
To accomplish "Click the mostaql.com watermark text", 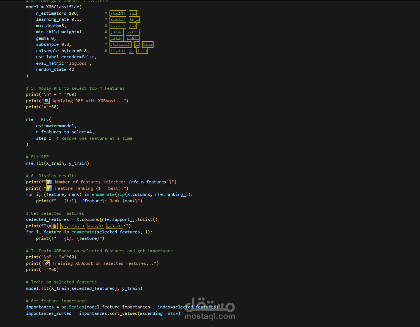I will (x=210, y=316).
